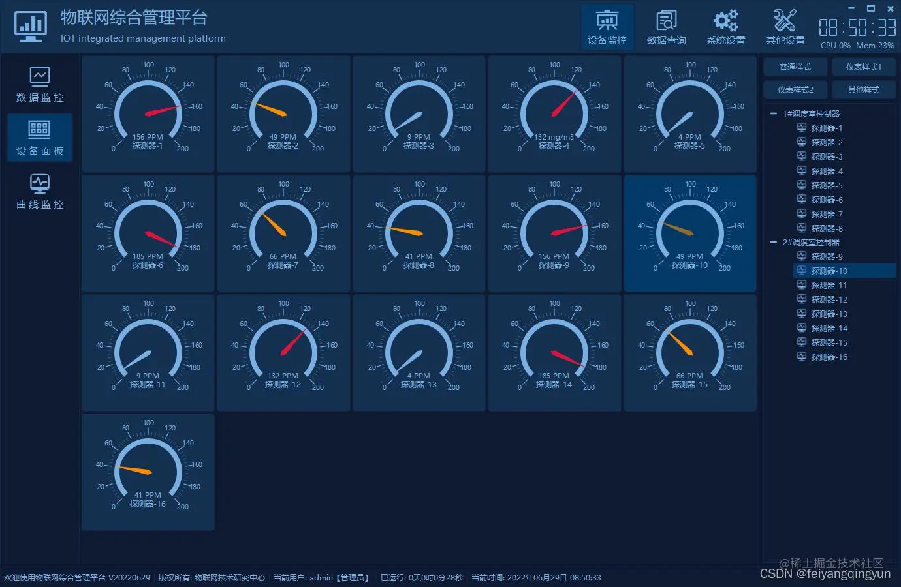Switch to 其他样式 view

[864, 89]
